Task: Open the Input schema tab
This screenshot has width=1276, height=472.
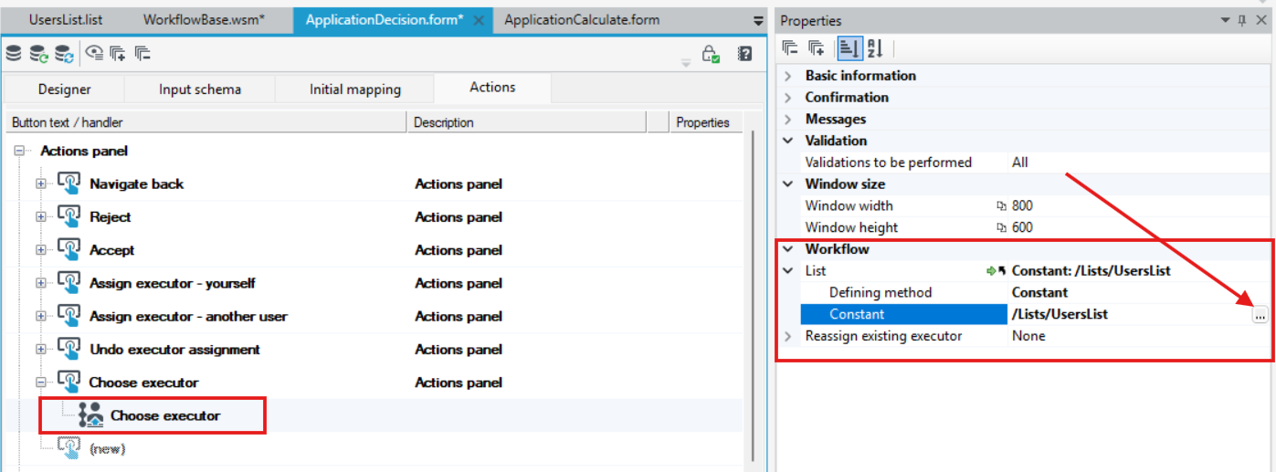Action: (x=199, y=89)
